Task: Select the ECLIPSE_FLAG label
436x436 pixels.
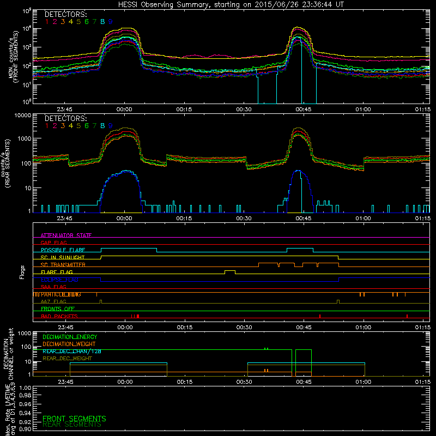Action: [59, 280]
